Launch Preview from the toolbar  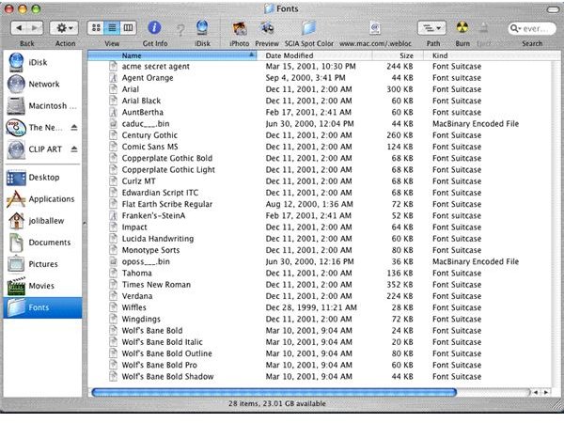click(267, 27)
